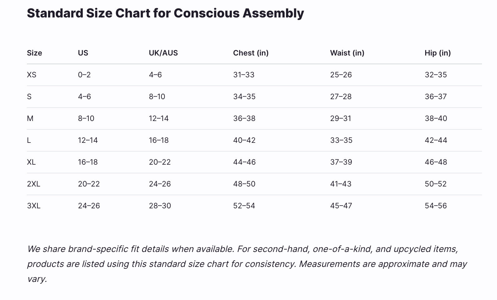Click the 2XL size row label

(x=34, y=184)
